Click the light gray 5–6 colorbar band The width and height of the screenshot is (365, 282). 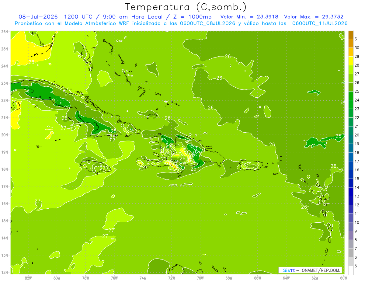click(351, 262)
